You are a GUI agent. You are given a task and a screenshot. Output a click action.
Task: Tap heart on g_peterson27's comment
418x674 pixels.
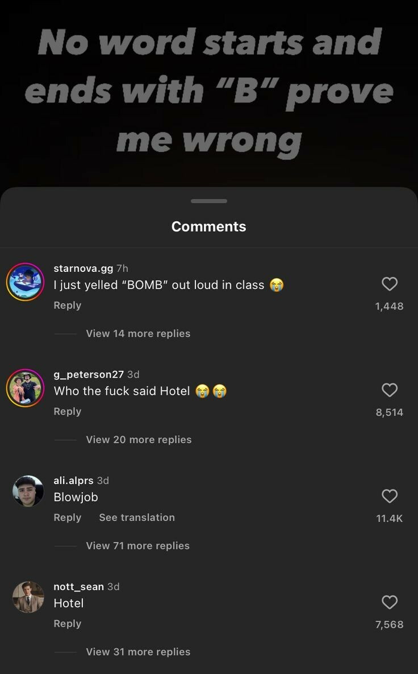pos(389,390)
